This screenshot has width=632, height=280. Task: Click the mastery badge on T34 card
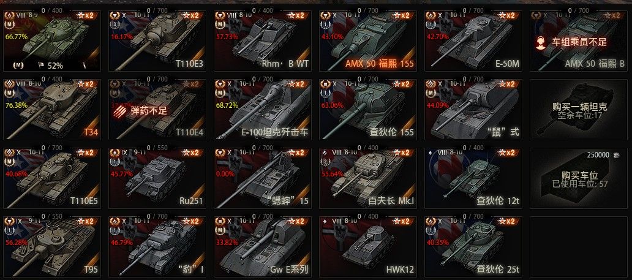coord(9,94)
